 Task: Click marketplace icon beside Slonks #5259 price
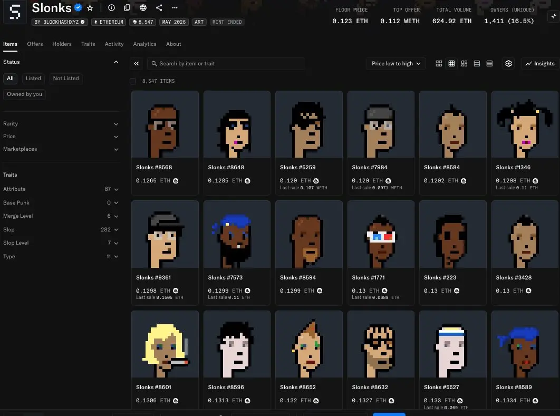tap(316, 181)
